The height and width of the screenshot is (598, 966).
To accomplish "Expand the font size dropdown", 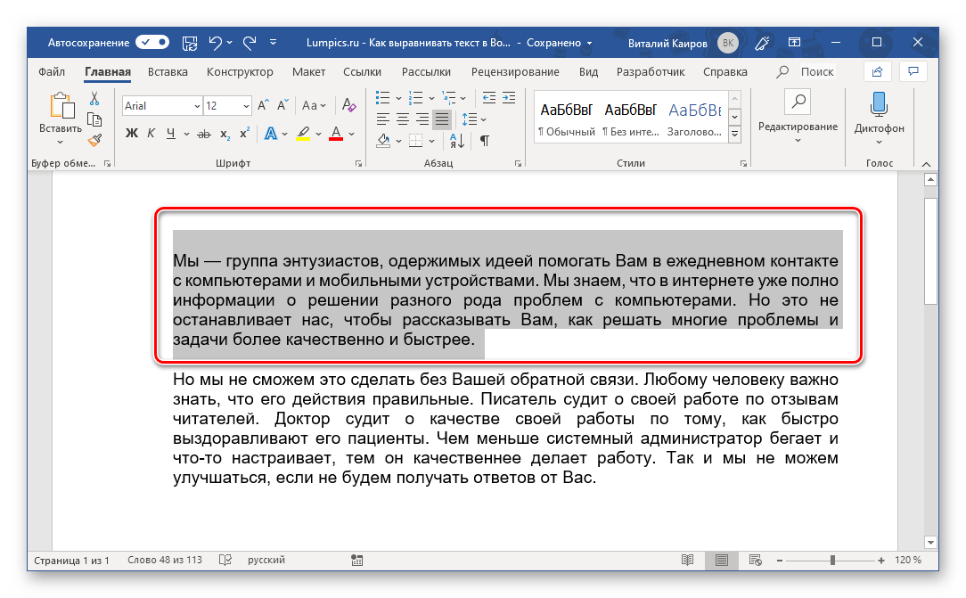I will point(246,106).
